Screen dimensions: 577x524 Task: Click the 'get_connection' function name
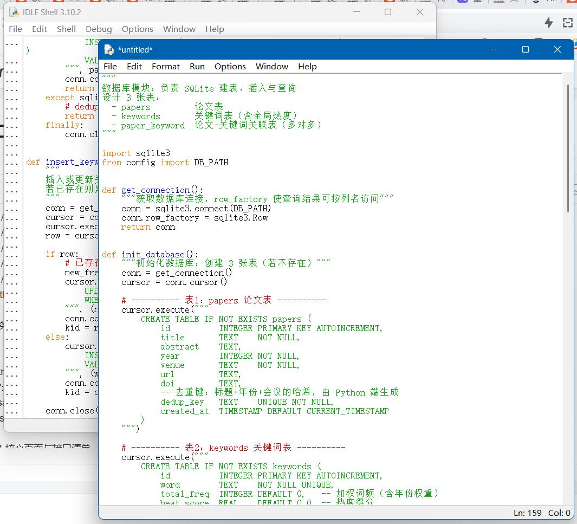pos(155,190)
